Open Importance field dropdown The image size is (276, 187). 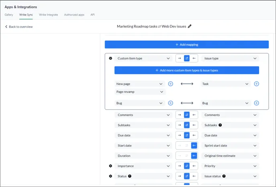(143, 166)
